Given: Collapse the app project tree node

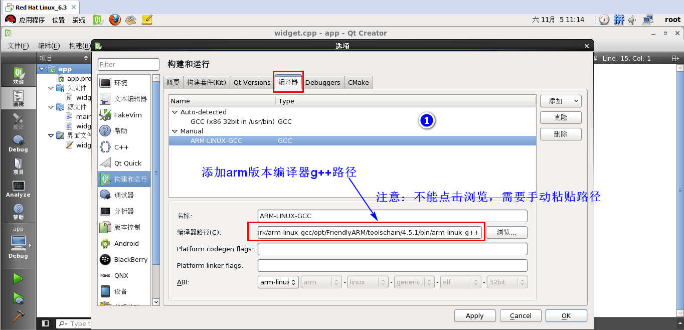Looking at the screenshot, I should [x=42, y=69].
